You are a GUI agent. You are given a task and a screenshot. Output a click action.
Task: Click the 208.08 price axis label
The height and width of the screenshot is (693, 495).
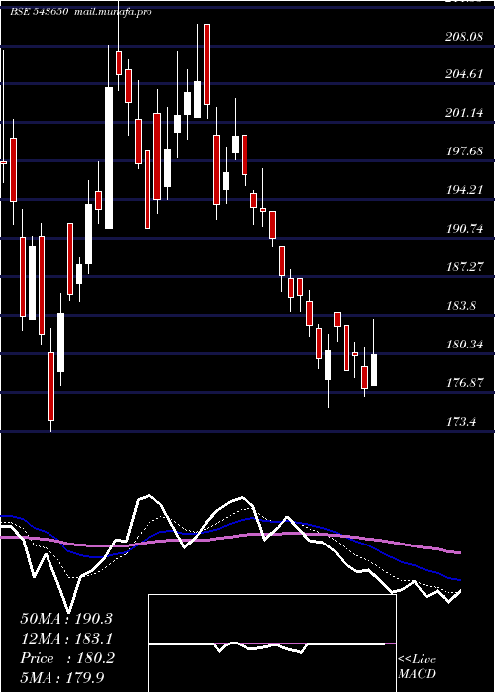tap(464, 37)
